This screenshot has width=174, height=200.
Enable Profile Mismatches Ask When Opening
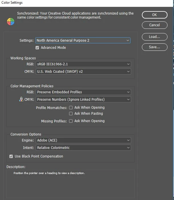click(71, 108)
